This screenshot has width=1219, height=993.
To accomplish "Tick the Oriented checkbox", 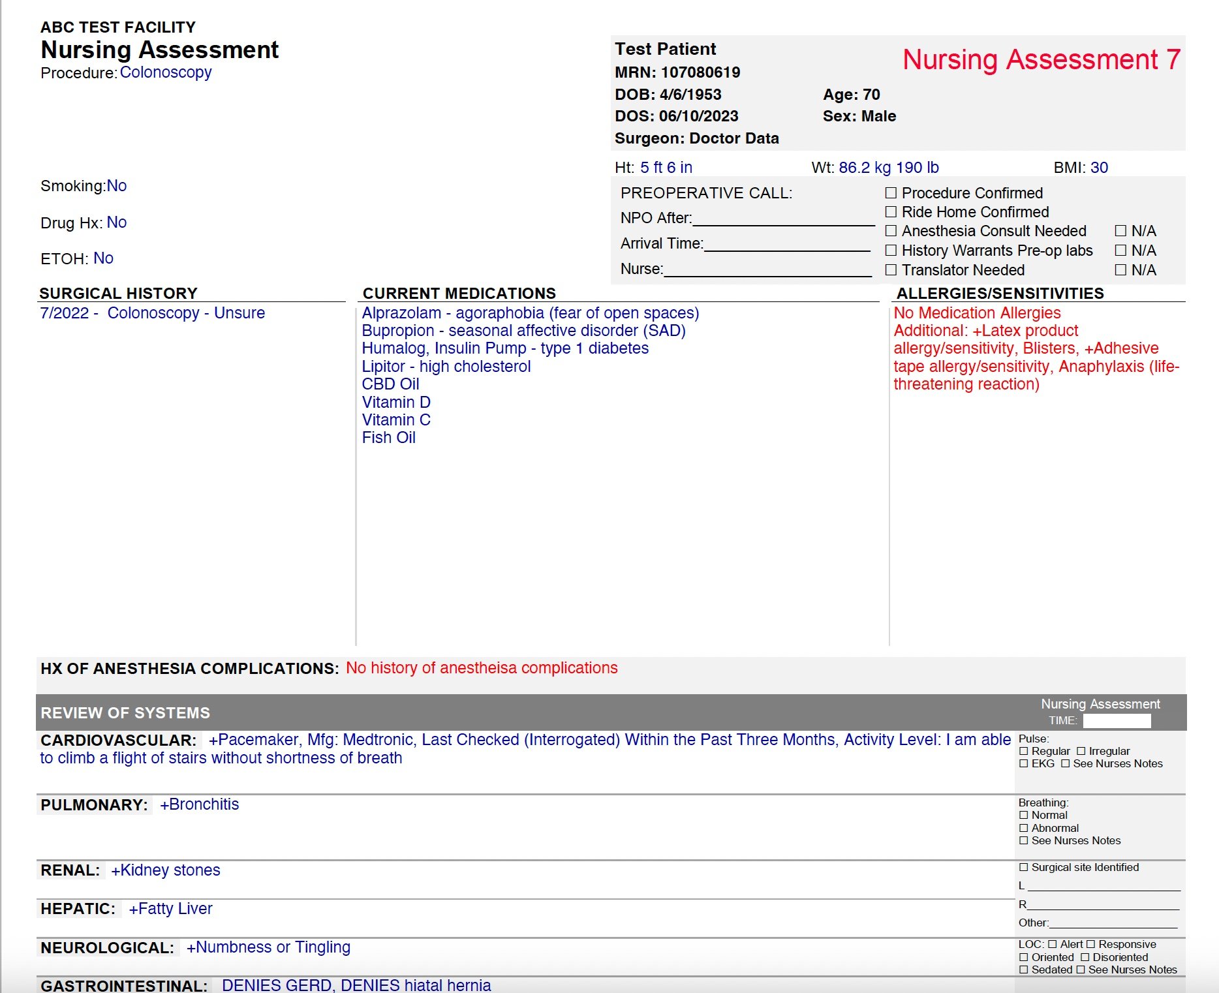I will [1024, 958].
